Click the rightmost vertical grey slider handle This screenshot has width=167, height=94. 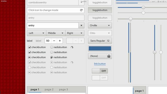pos(161,52)
